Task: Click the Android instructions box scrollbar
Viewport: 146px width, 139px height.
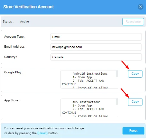Action: (x=117, y=74)
